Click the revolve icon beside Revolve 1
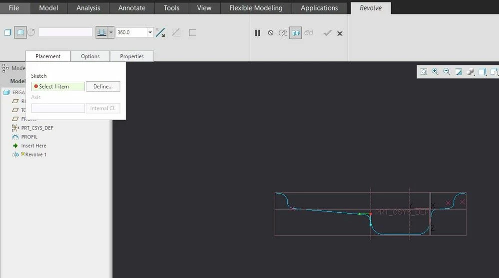Screen dimensions: 499x278 (x=15, y=154)
